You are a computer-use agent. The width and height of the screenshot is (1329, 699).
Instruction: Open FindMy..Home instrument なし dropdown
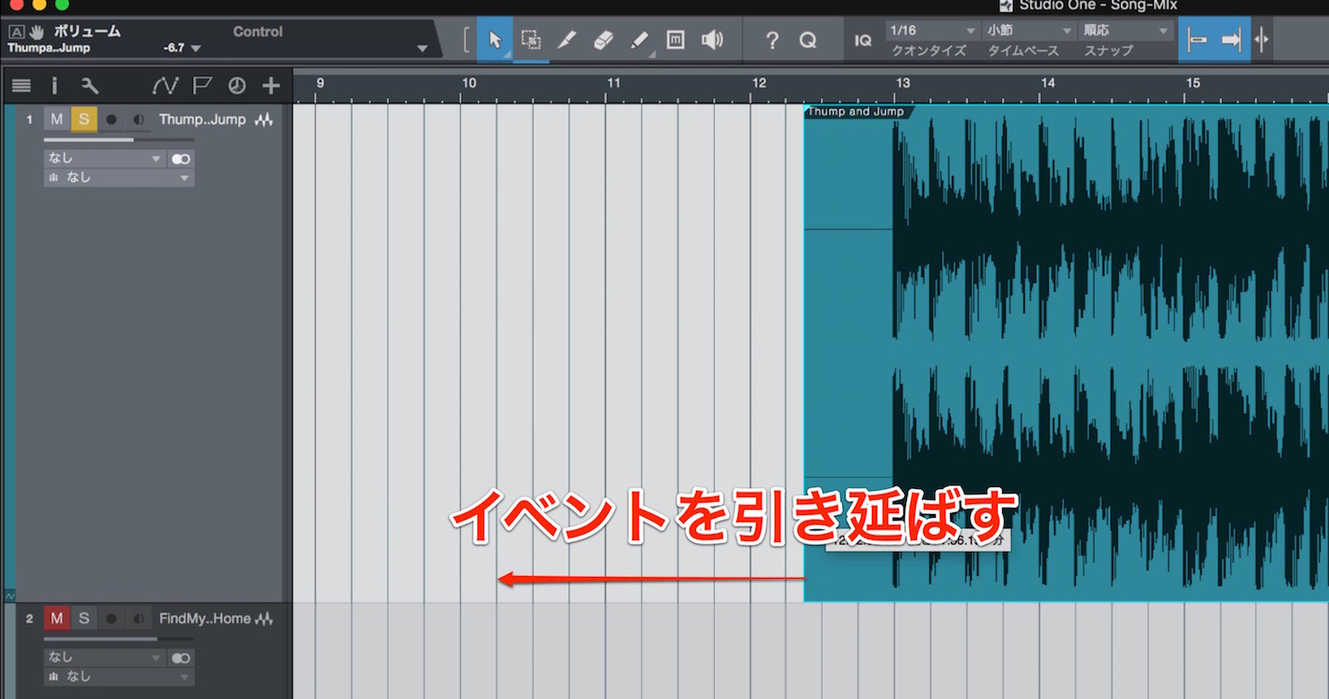click(x=119, y=677)
